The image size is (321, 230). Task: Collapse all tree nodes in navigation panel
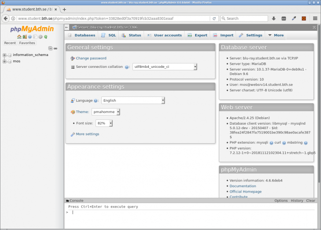50,48
